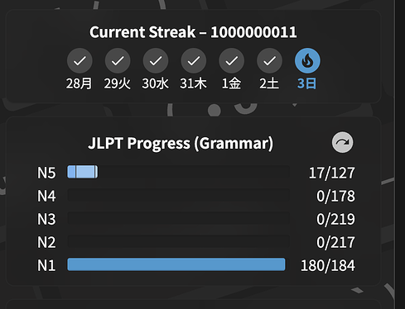Click the checkmark circle for 30水
The width and height of the screenshot is (405, 309).
click(156, 60)
